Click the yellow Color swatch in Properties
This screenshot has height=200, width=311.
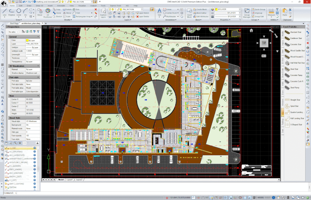click(27, 40)
